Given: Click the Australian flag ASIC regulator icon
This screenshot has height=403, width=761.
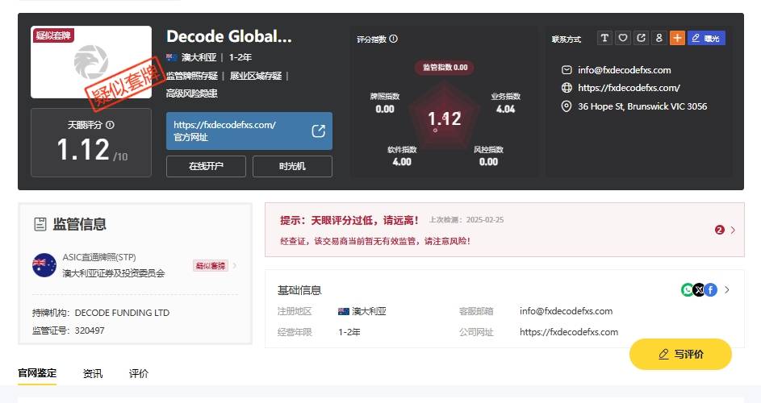Looking at the screenshot, I should [44, 265].
